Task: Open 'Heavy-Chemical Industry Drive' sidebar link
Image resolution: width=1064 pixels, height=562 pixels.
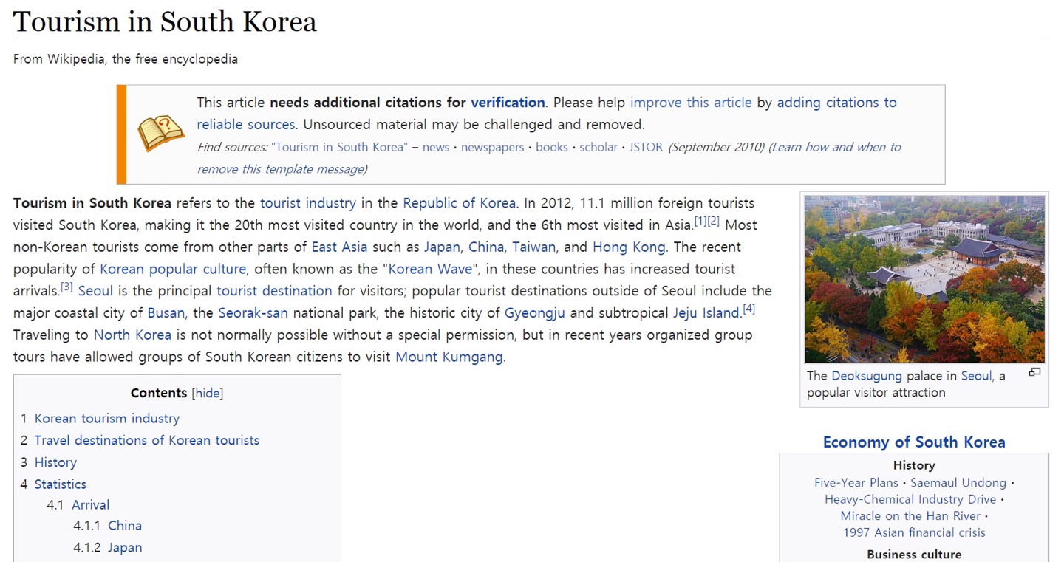Action: (x=910, y=499)
